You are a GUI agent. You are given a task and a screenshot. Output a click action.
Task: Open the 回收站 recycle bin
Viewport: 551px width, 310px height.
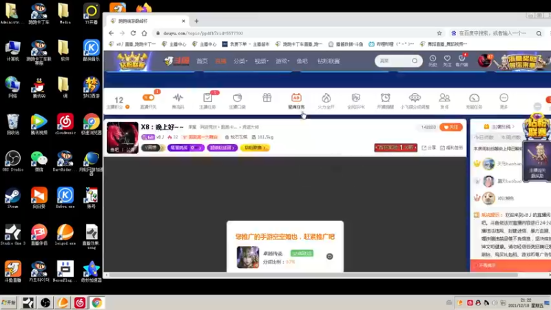(x=12, y=124)
